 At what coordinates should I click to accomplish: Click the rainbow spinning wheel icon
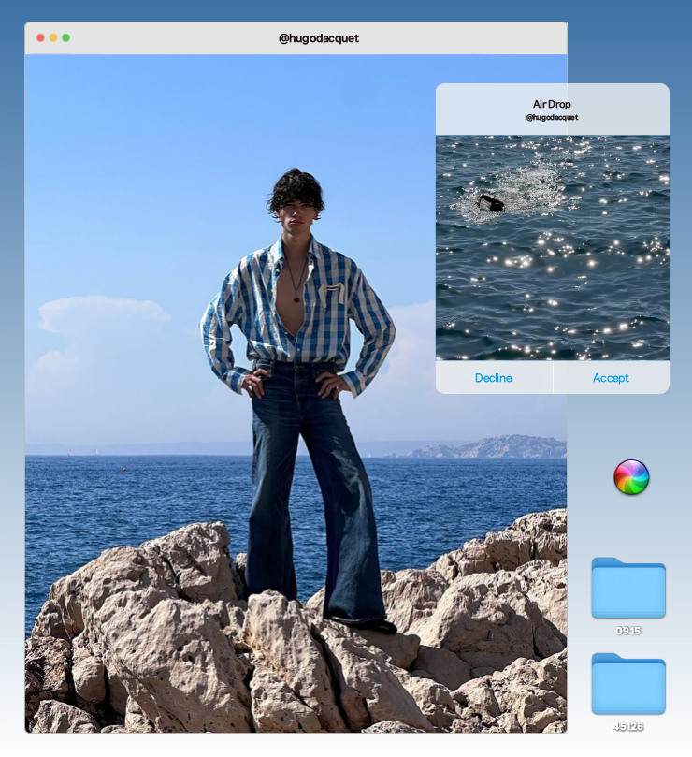coord(631,477)
